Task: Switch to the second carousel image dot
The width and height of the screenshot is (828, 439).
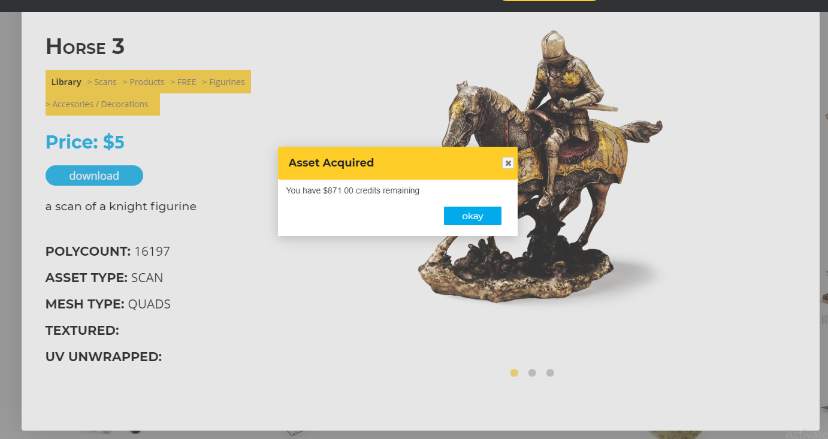Action: 532,373
